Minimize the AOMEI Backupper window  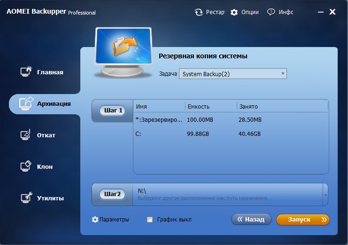coord(320,12)
